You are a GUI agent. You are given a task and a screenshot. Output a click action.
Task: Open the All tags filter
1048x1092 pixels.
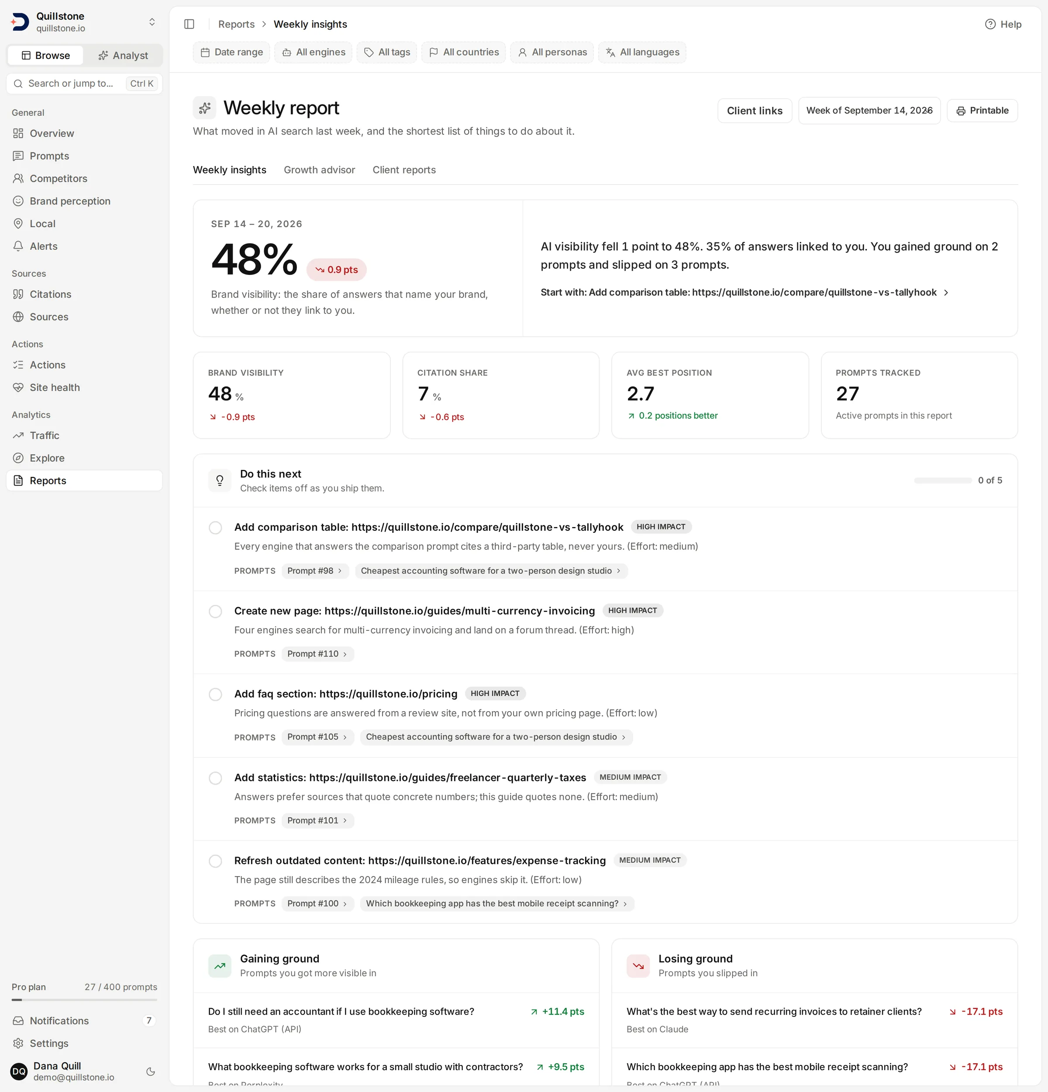tap(387, 52)
